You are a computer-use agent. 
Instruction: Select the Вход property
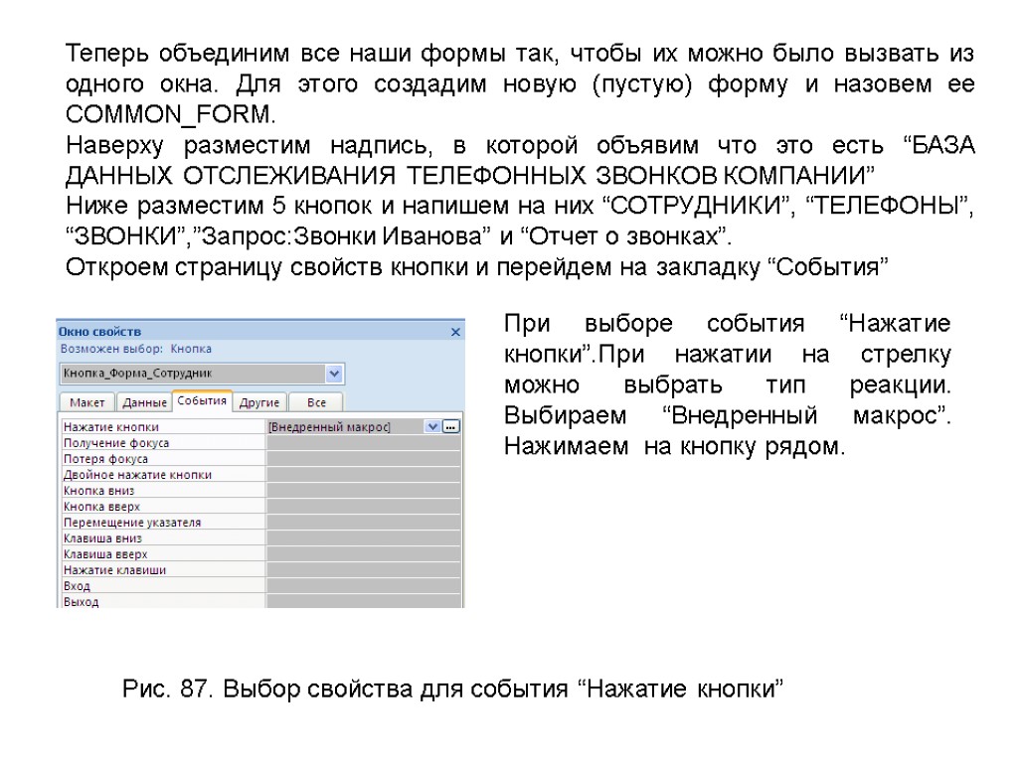[x=163, y=586]
